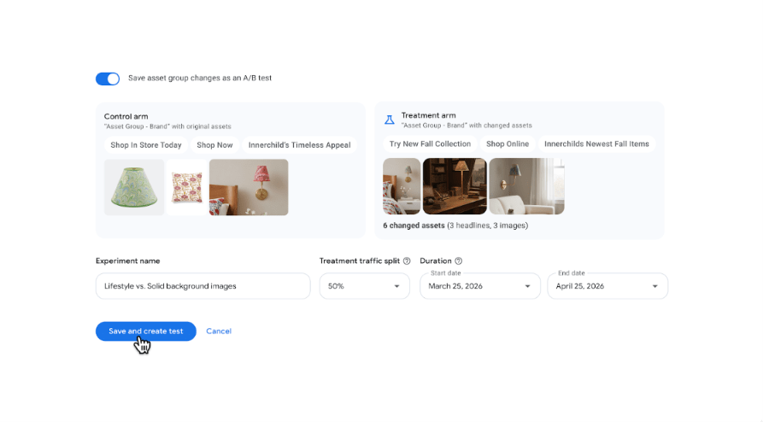The width and height of the screenshot is (763, 422).
Task: Click the 'Treatment arm' heading
Action: (x=429, y=116)
